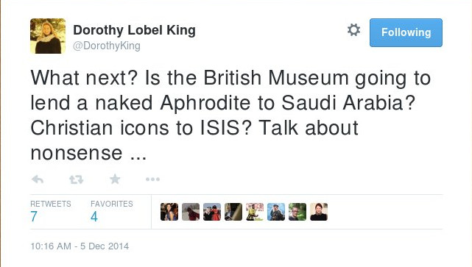The width and height of the screenshot is (472, 267).
Task: Open the first retweeter avatar thumbnail
Action: [169, 212]
